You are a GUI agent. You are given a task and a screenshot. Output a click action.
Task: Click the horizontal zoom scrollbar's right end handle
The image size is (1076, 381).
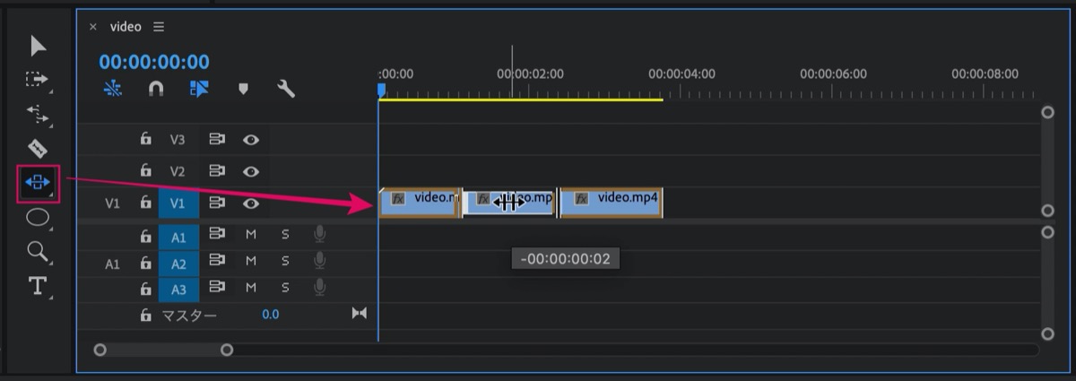tap(227, 351)
